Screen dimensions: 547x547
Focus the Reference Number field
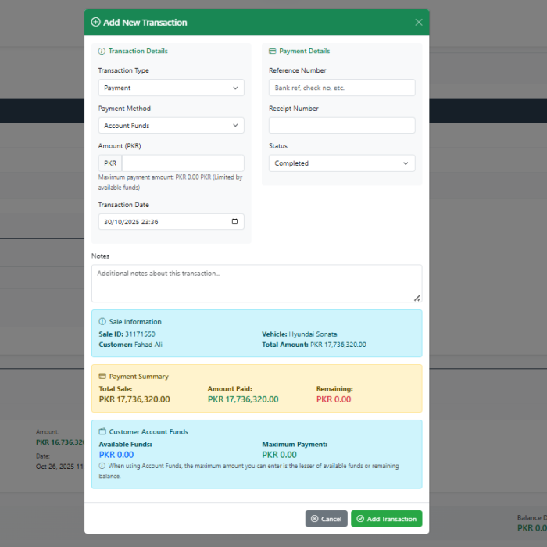(341, 88)
